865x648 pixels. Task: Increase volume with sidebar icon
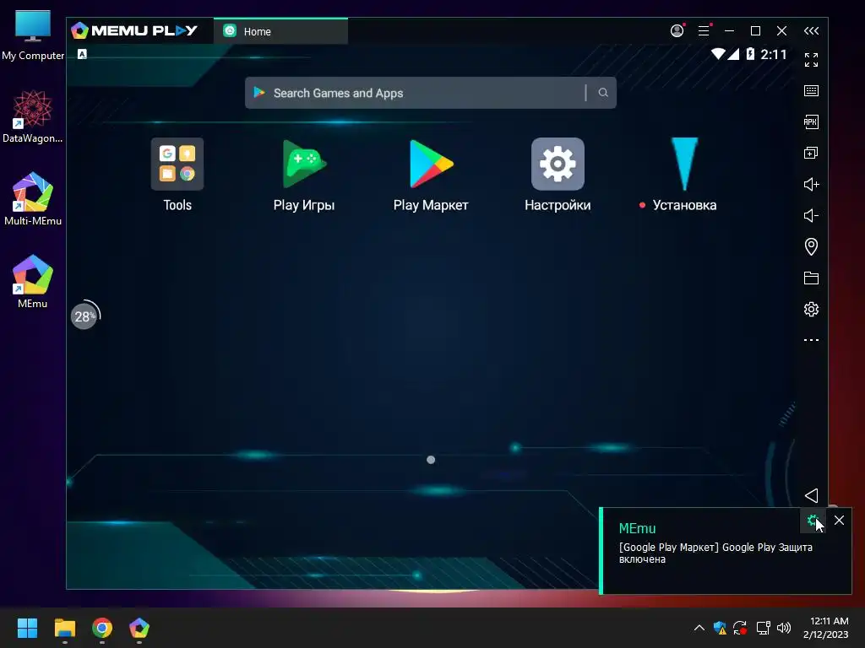point(811,184)
